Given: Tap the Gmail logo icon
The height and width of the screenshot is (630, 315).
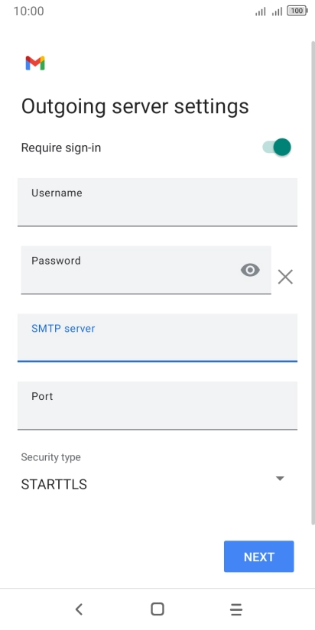Looking at the screenshot, I should point(35,63).
